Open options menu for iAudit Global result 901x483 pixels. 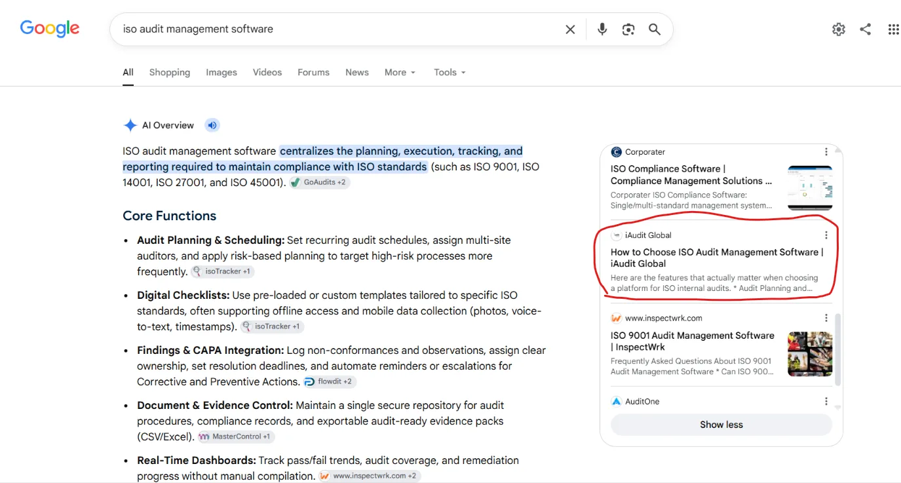pyautogui.click(x=826, y=235)
